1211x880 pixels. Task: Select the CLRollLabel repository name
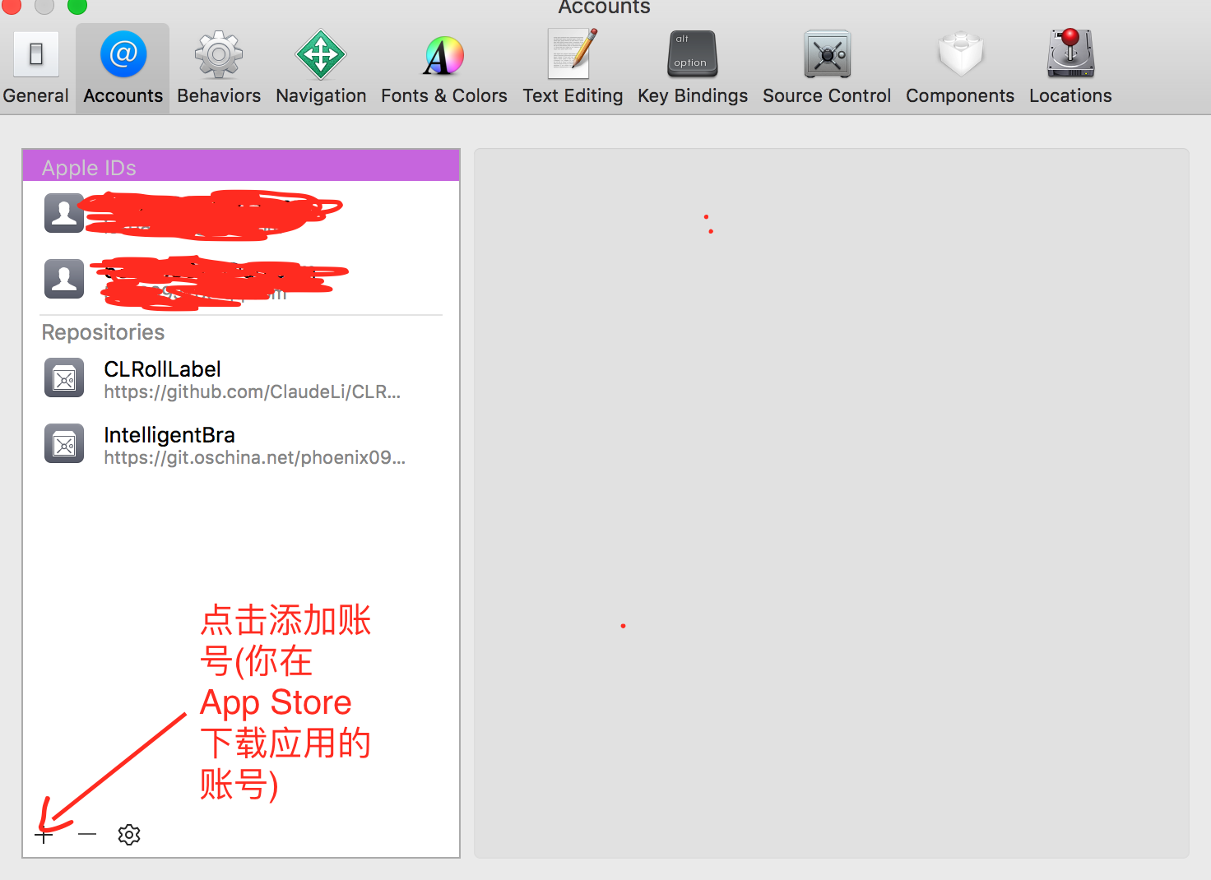162,368
